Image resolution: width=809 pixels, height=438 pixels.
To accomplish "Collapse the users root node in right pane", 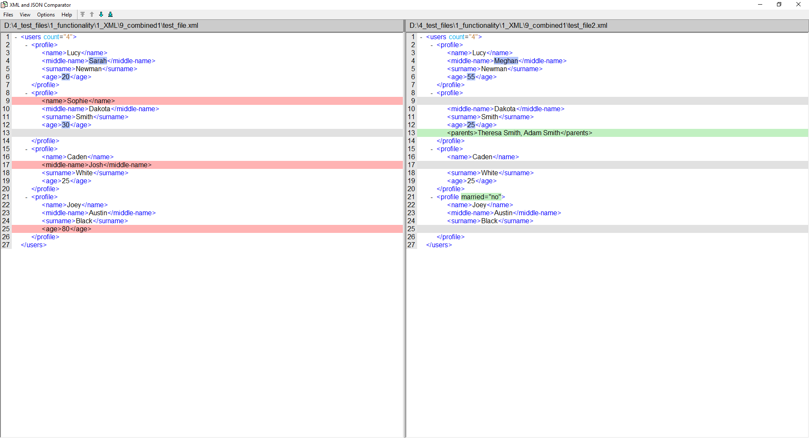I will (421, 37).
